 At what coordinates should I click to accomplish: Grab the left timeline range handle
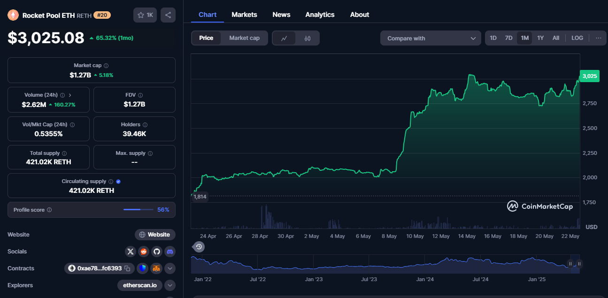[x=570, y=264]
